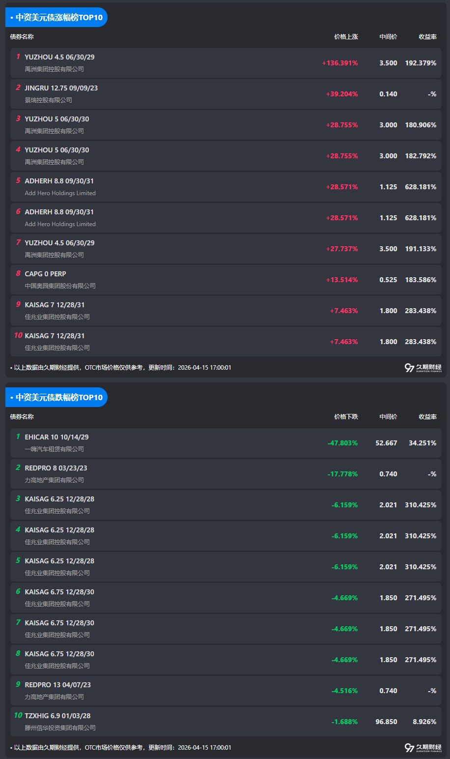Click the 久期财经 logo below the gainers list
The width and height of the screenshot is (450, 759).
422,368
